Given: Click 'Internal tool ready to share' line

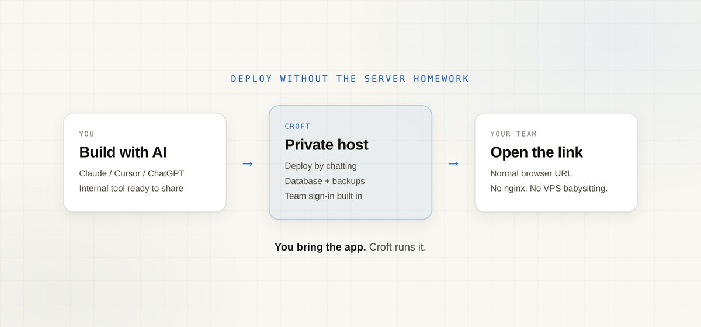Looking at the screenshot, I should (131, 189).
